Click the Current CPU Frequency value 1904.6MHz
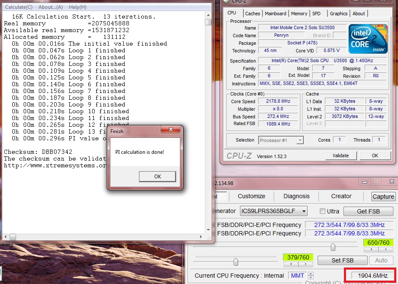 372,276
